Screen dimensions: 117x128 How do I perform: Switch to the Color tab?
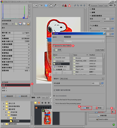(106, 6)
